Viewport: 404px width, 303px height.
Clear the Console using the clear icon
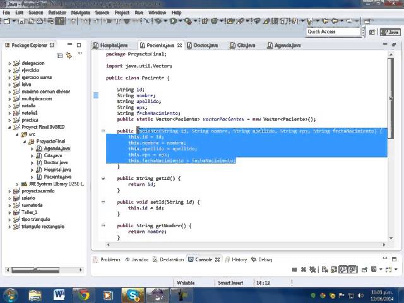coord(324,270)
